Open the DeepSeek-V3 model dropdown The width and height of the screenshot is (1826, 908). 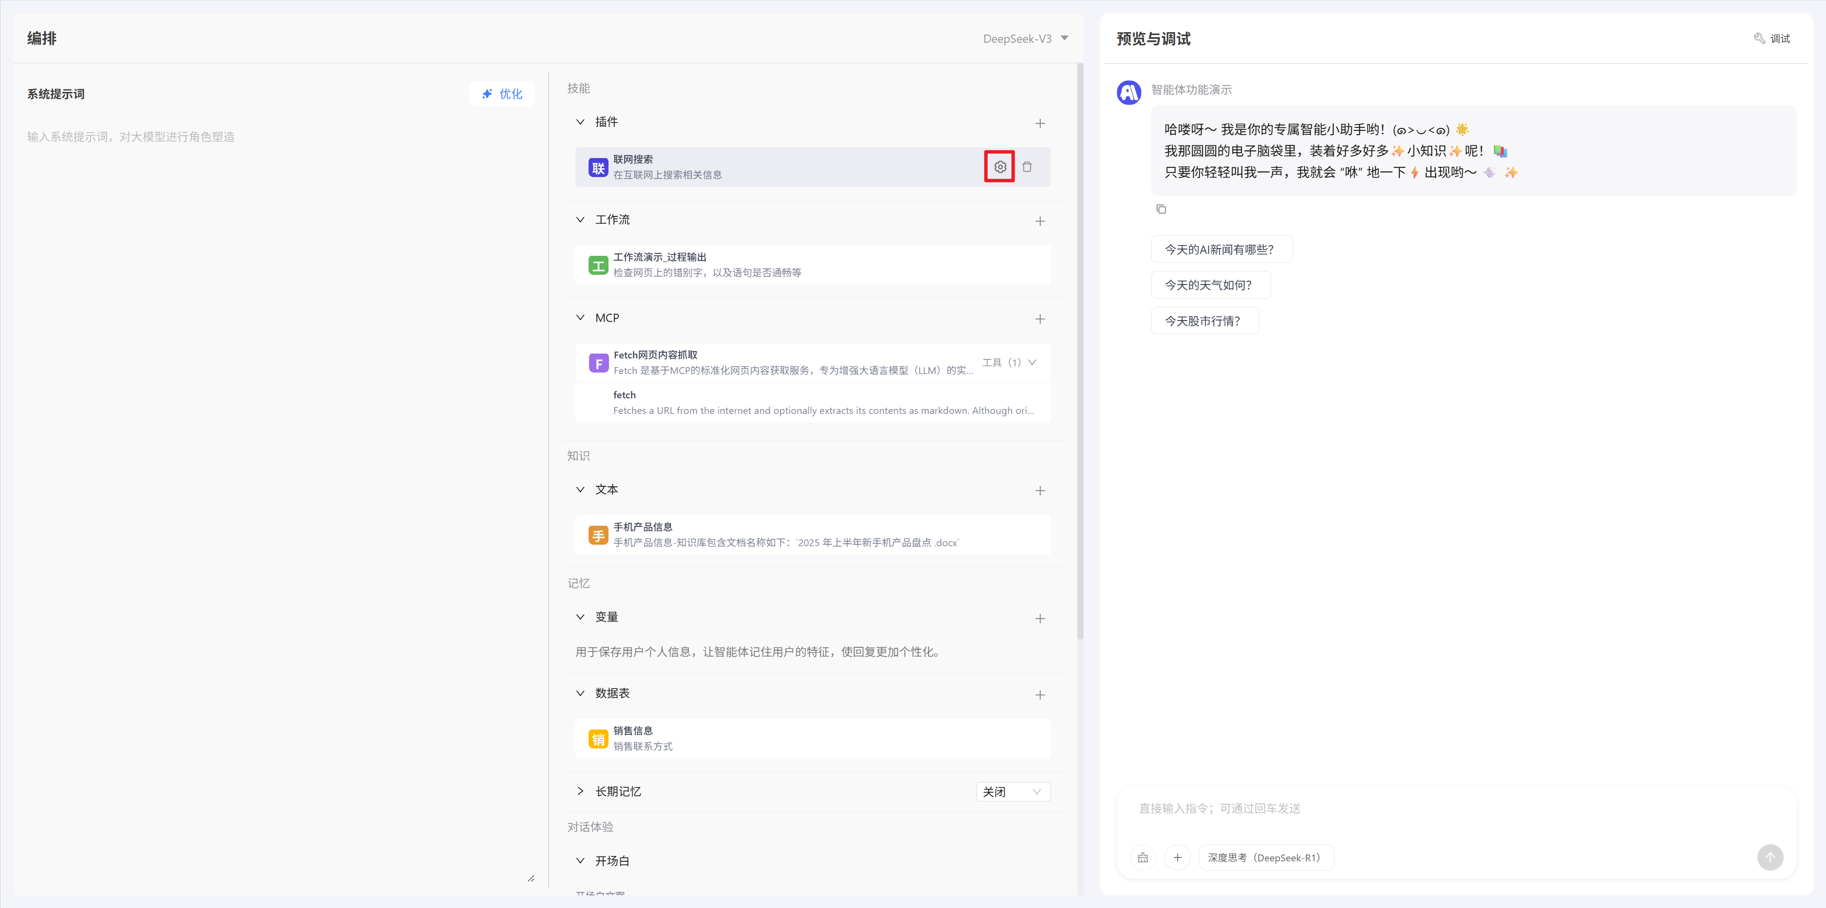[1025, 39]
